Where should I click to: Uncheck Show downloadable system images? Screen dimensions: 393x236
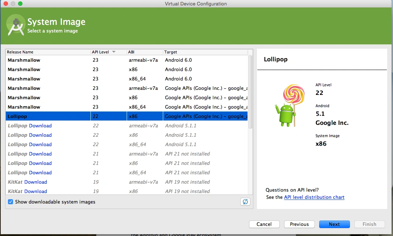click(x=10, y=202)
